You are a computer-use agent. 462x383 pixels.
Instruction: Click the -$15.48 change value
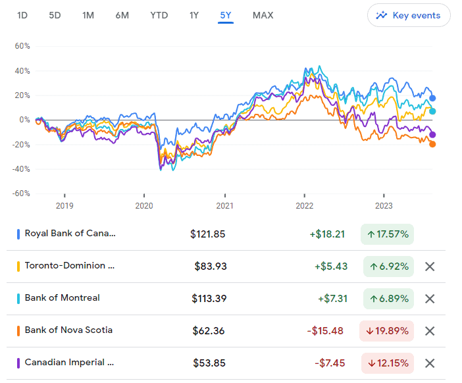(325, 331)
